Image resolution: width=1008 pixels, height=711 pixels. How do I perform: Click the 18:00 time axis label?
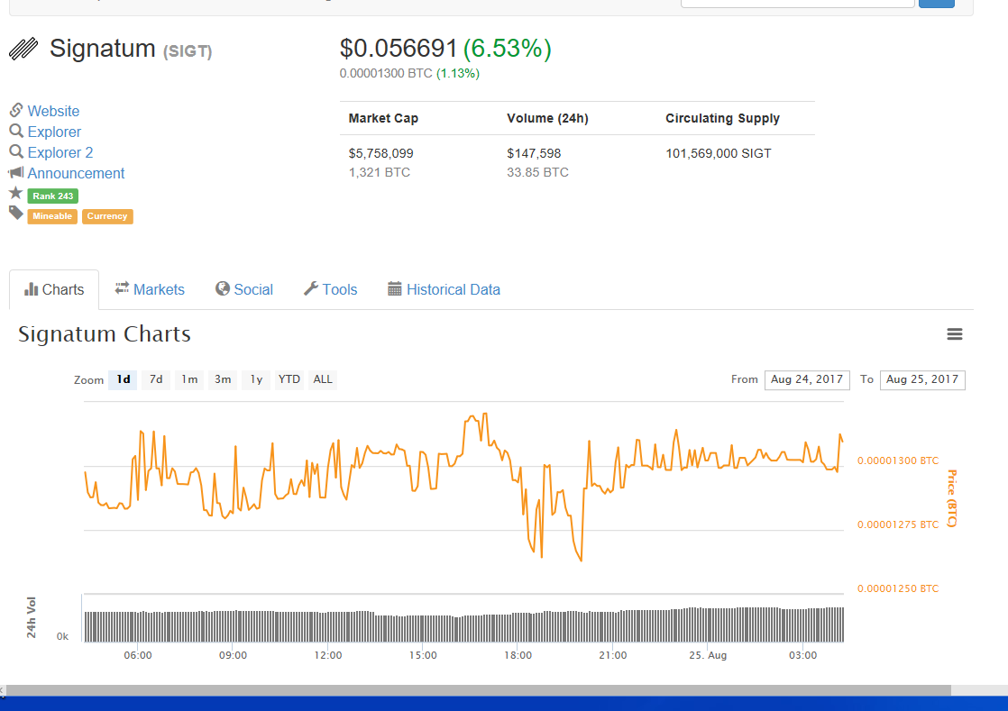pyautogui.click(x=518, y=655)
